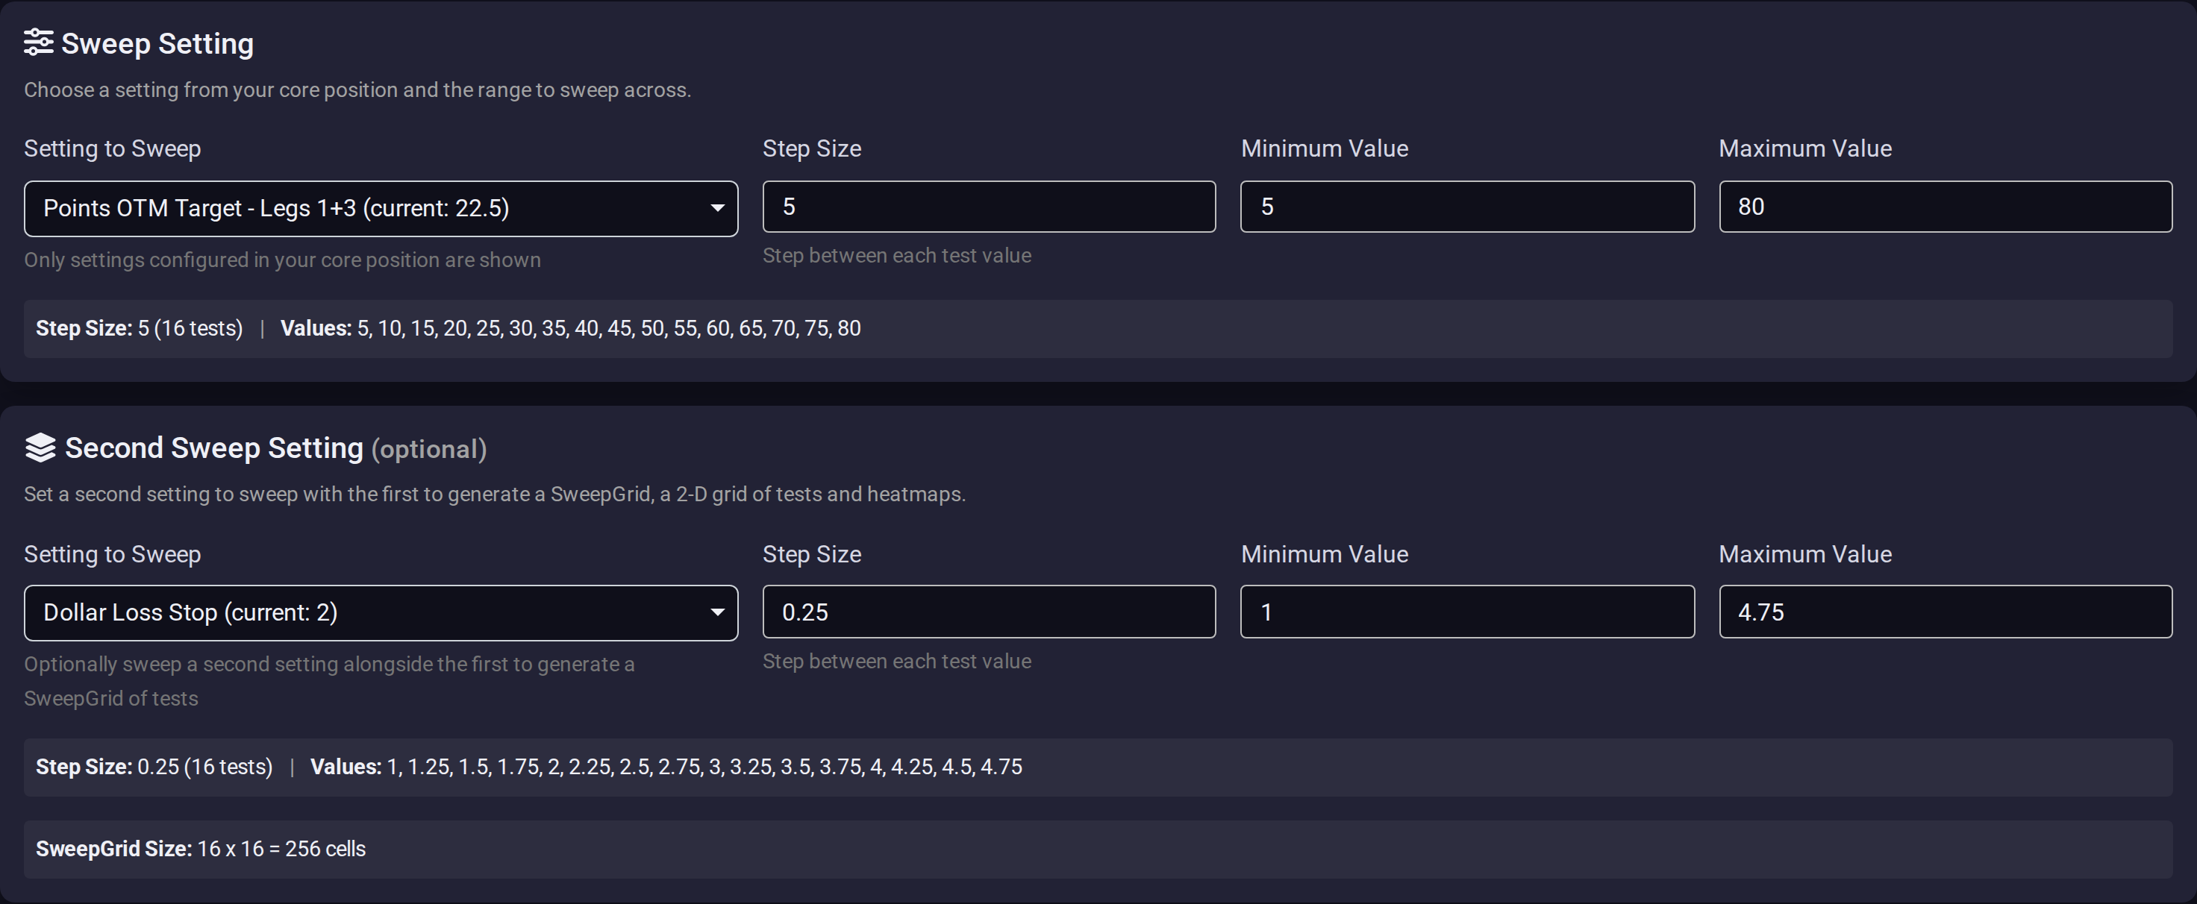The height and width of the screenshot is (904, 2197).
Task: Click the '(optional)' label in the heading
Action: [x=429, y=450]
